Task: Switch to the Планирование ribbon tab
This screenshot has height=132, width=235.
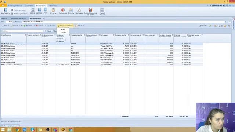Action: click(15, 5)
